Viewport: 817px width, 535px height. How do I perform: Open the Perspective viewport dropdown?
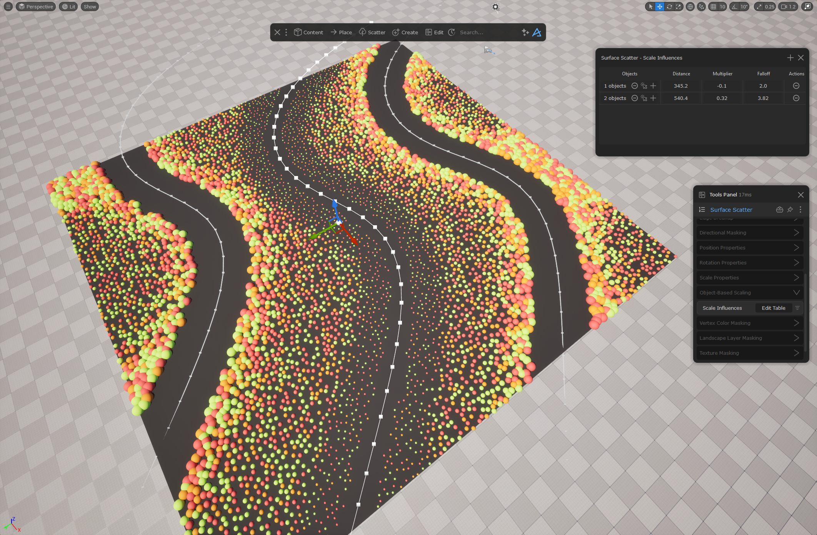[36, 7]
